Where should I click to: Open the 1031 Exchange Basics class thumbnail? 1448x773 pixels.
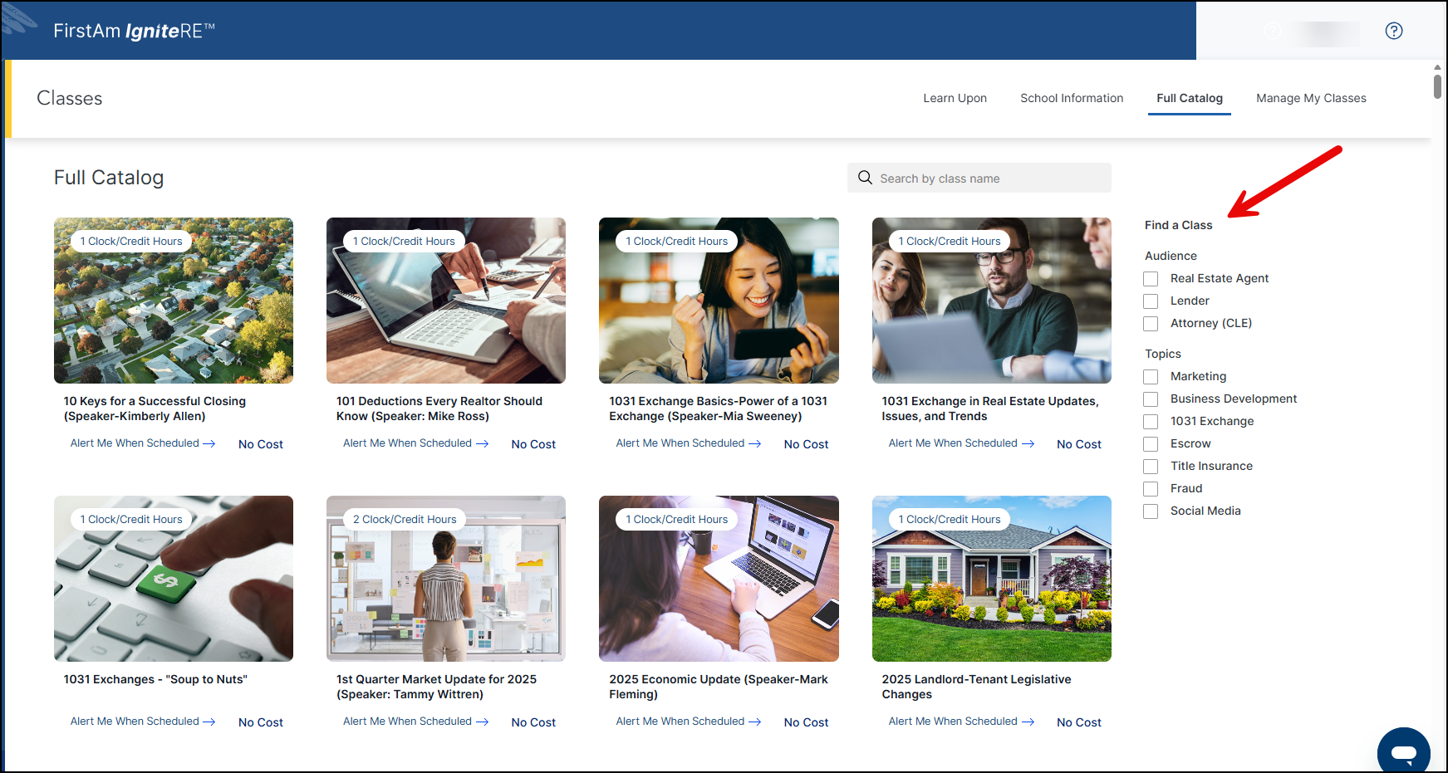[719, 301]
